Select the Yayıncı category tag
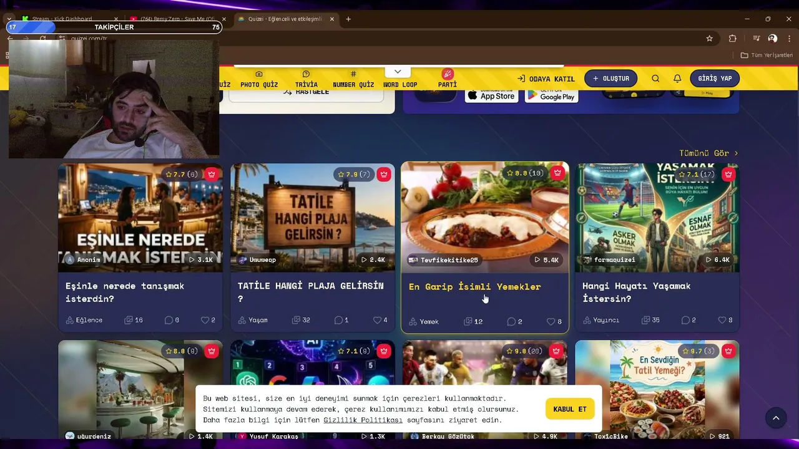The image size is (799, 449). click(x=601, y=320)
